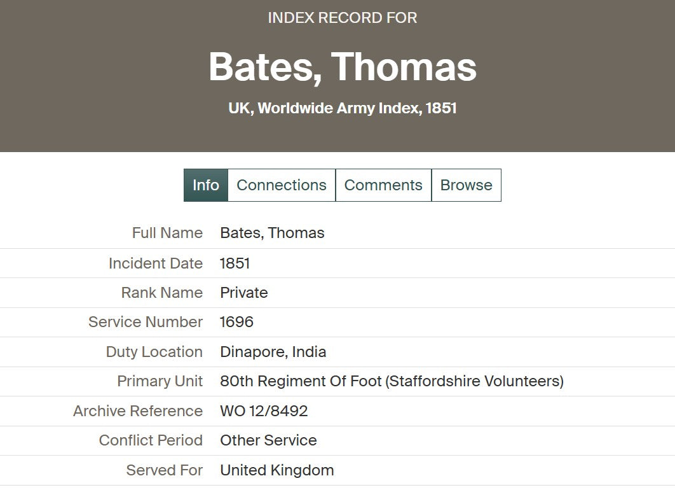Screen dimensions: 675x490
Task: Click the "INDEX RECORD FOR" header text
Action: pos(343,18)
